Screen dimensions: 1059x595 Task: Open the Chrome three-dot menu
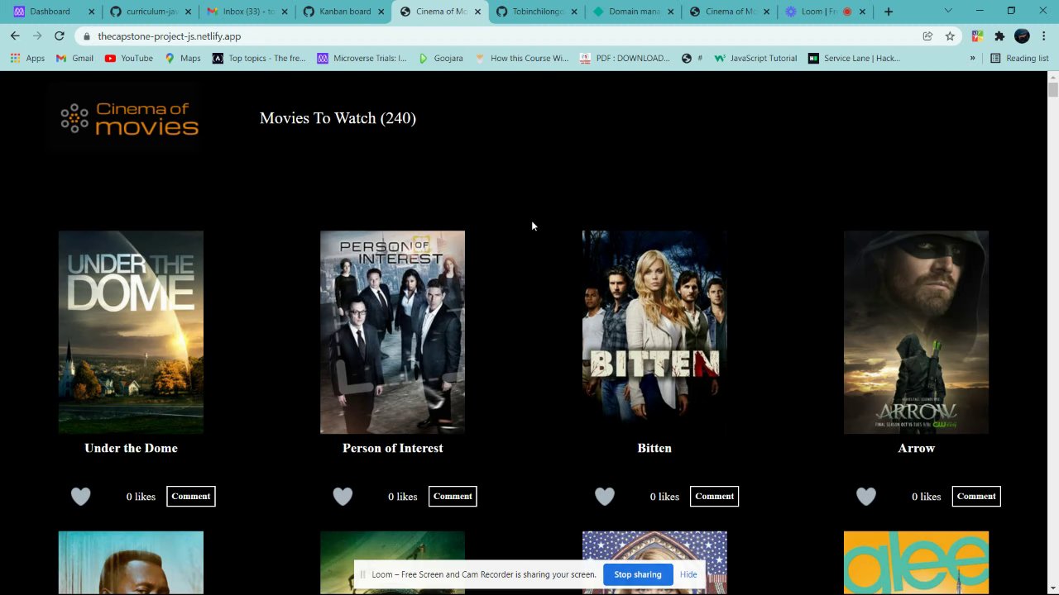1044,36
